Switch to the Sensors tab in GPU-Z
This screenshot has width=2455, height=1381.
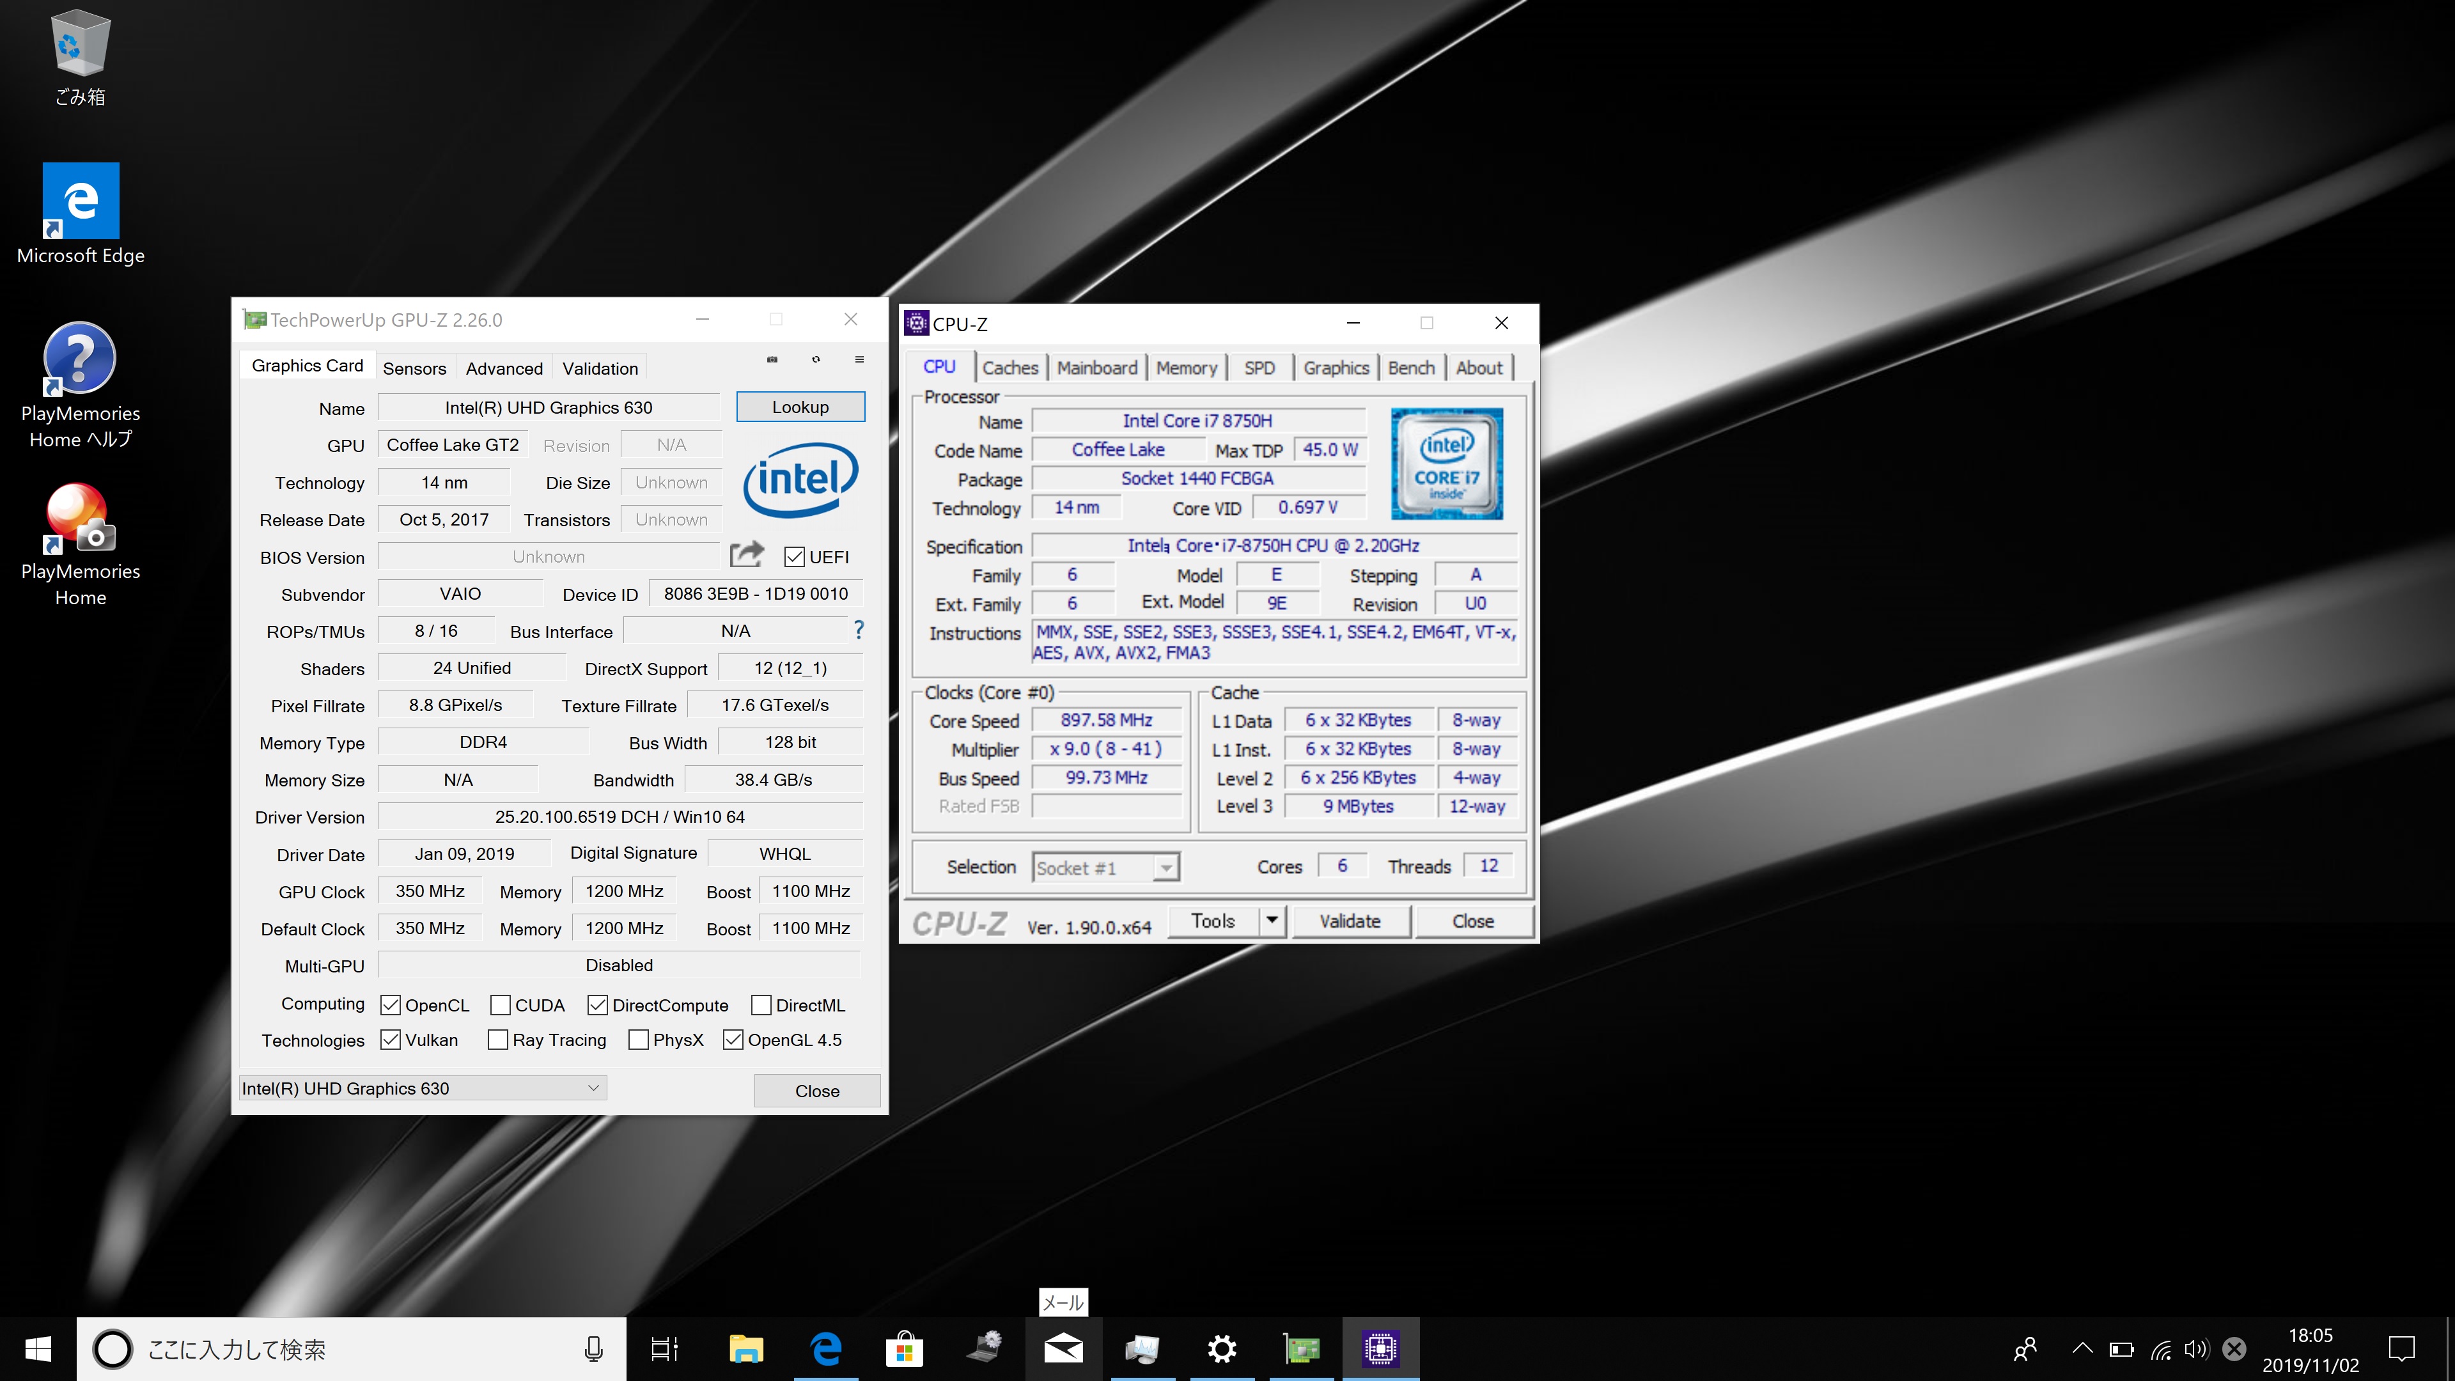(x=414, y=368)
